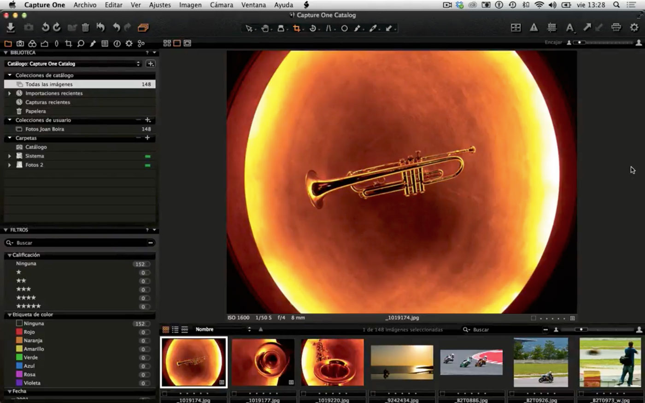
Task: Collapse the Calificación filter group
Action: 10,255
